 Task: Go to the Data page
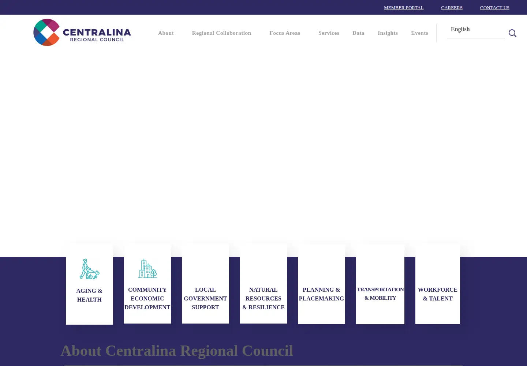pyautogui.click(x=358, y=33)
